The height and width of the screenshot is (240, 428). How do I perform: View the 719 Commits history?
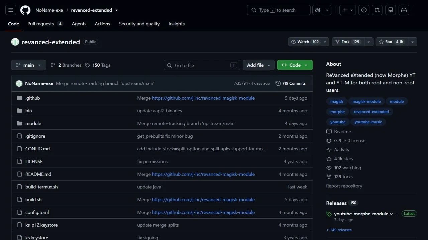pos(291,83)
